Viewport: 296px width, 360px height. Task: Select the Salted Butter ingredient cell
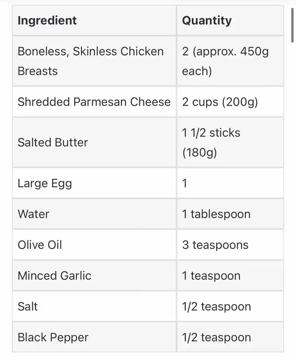click(x=53, y=143)
